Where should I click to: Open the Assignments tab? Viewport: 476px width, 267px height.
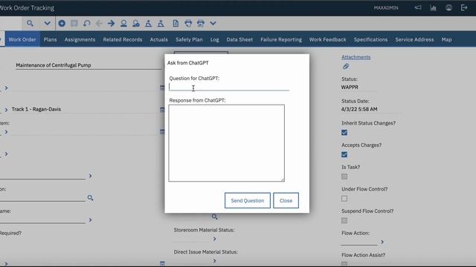80,39
